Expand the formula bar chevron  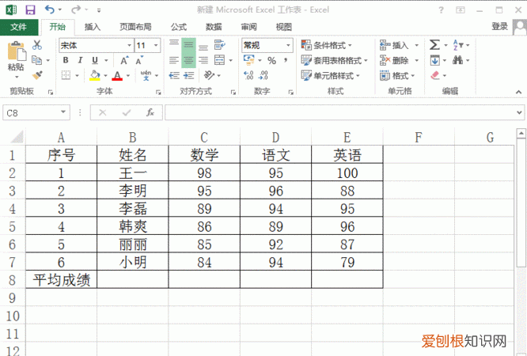[x=519, y=112]
